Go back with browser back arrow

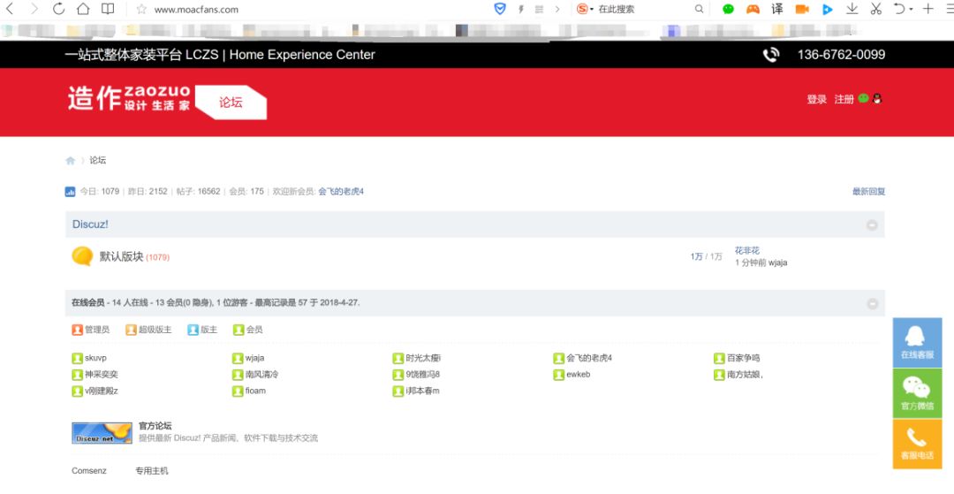coord(9,9)
